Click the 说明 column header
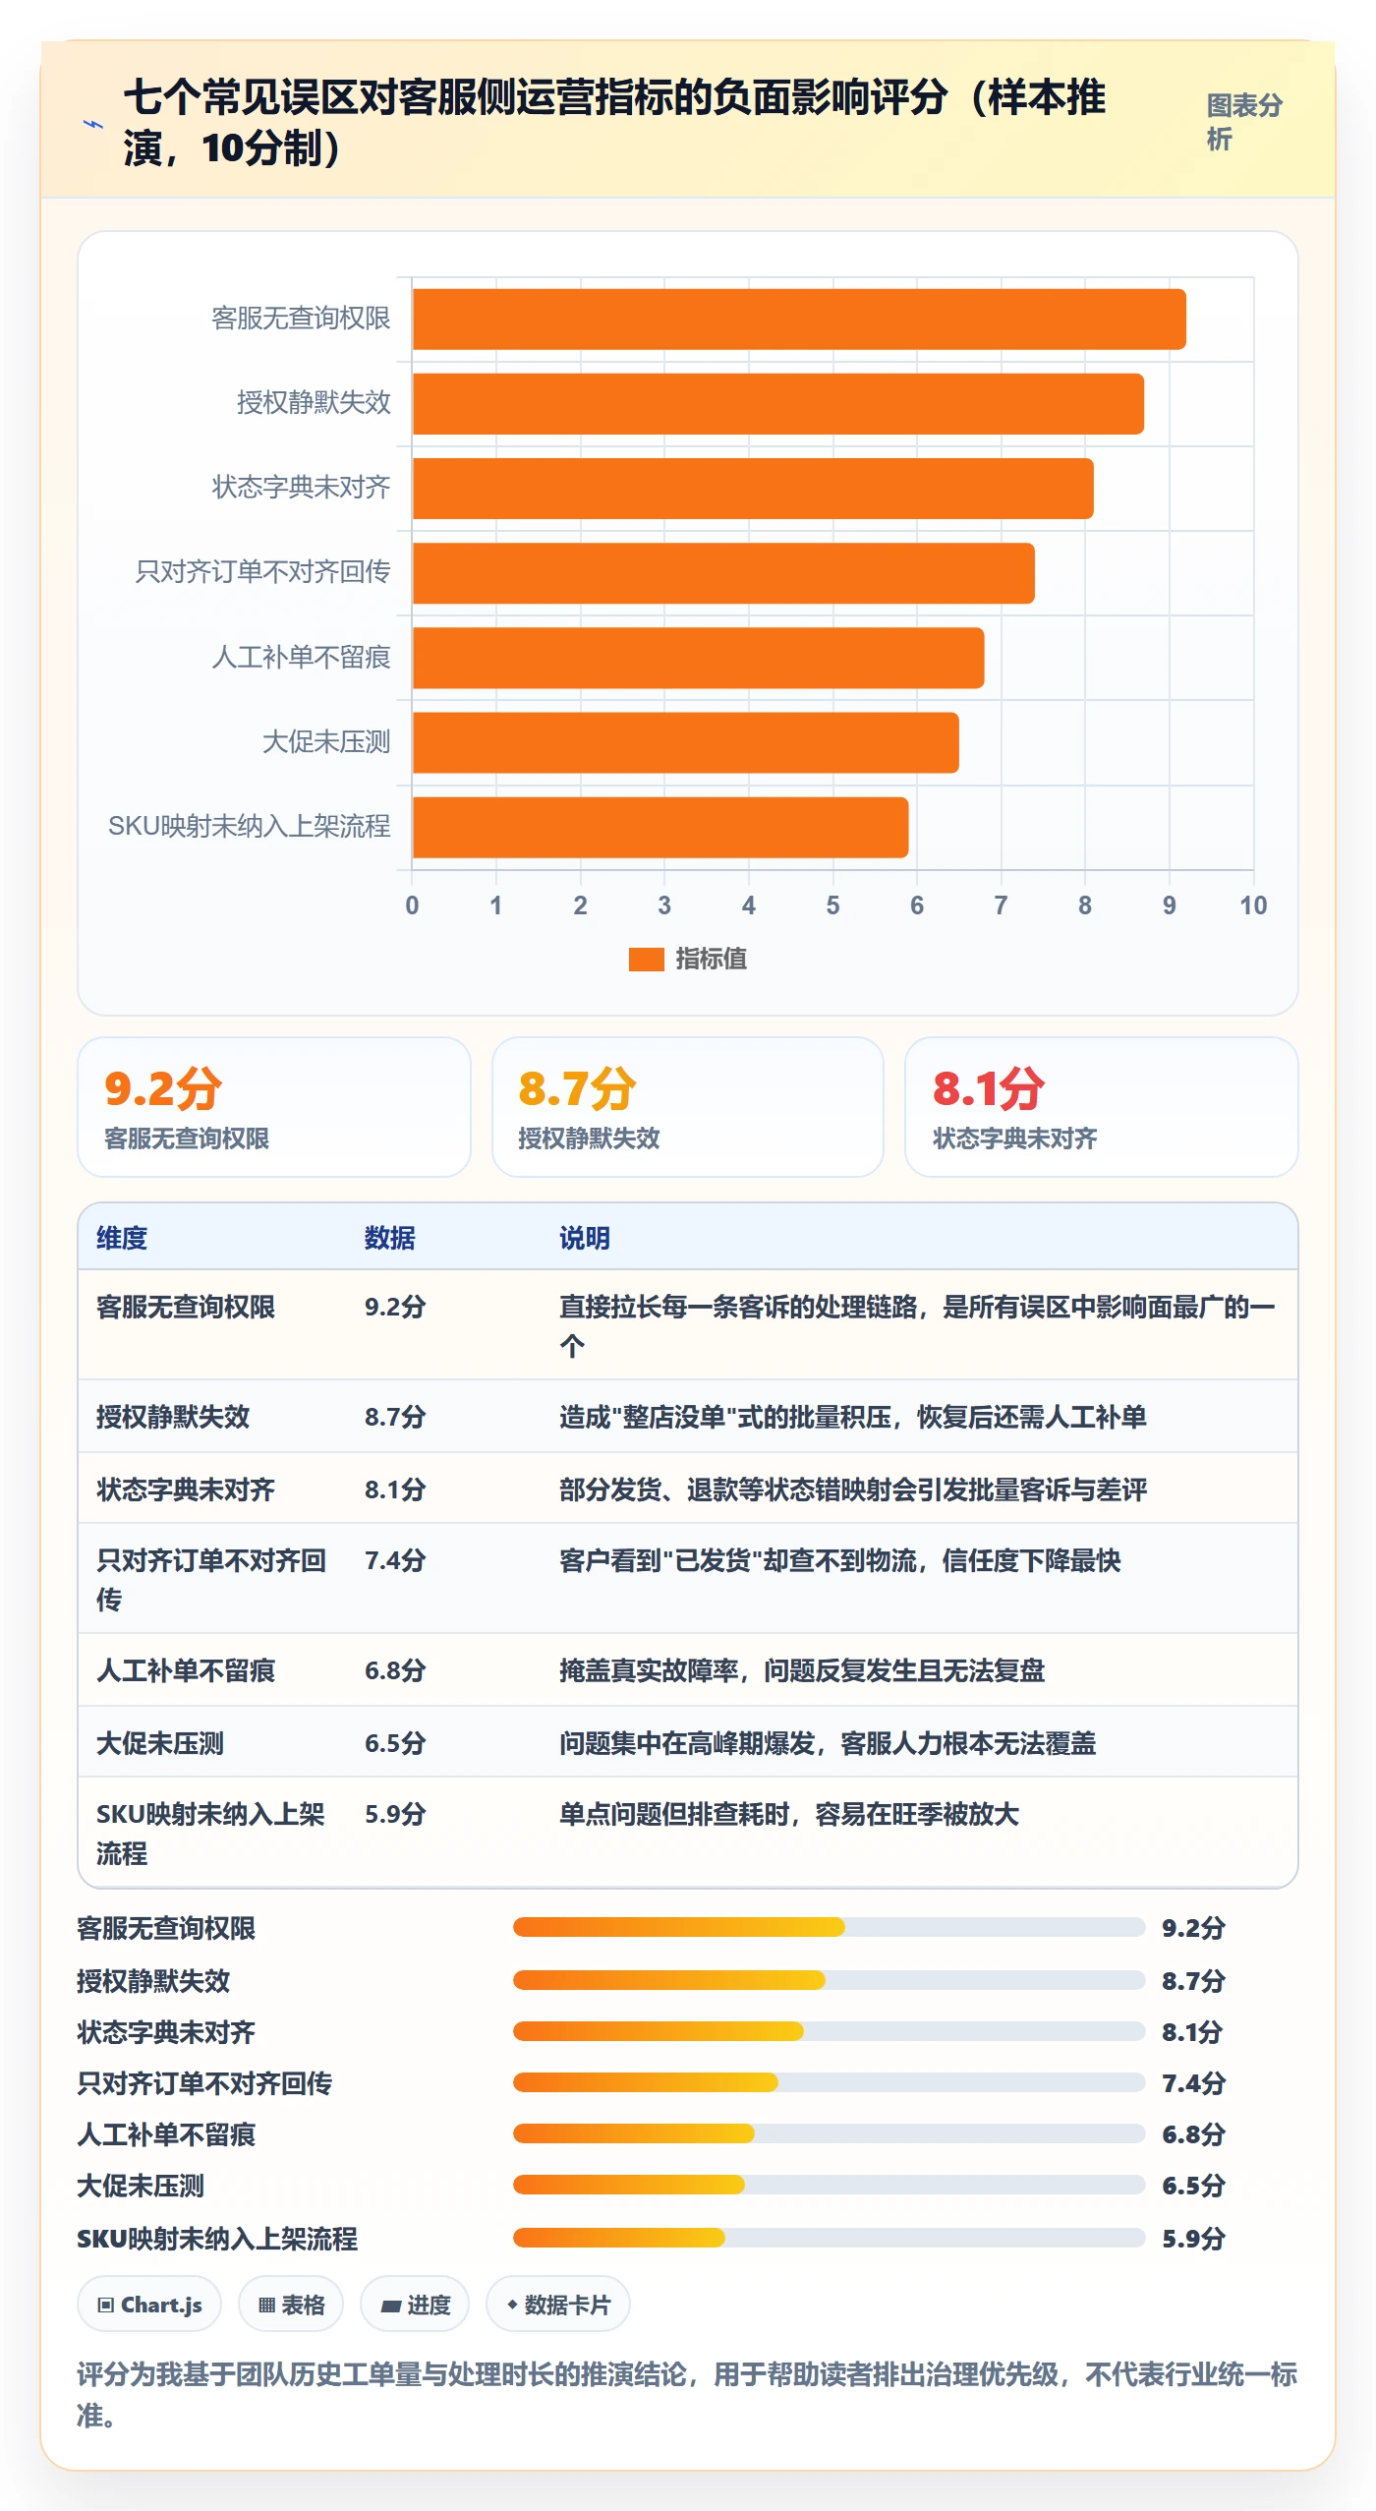 tap(585, 1238)
